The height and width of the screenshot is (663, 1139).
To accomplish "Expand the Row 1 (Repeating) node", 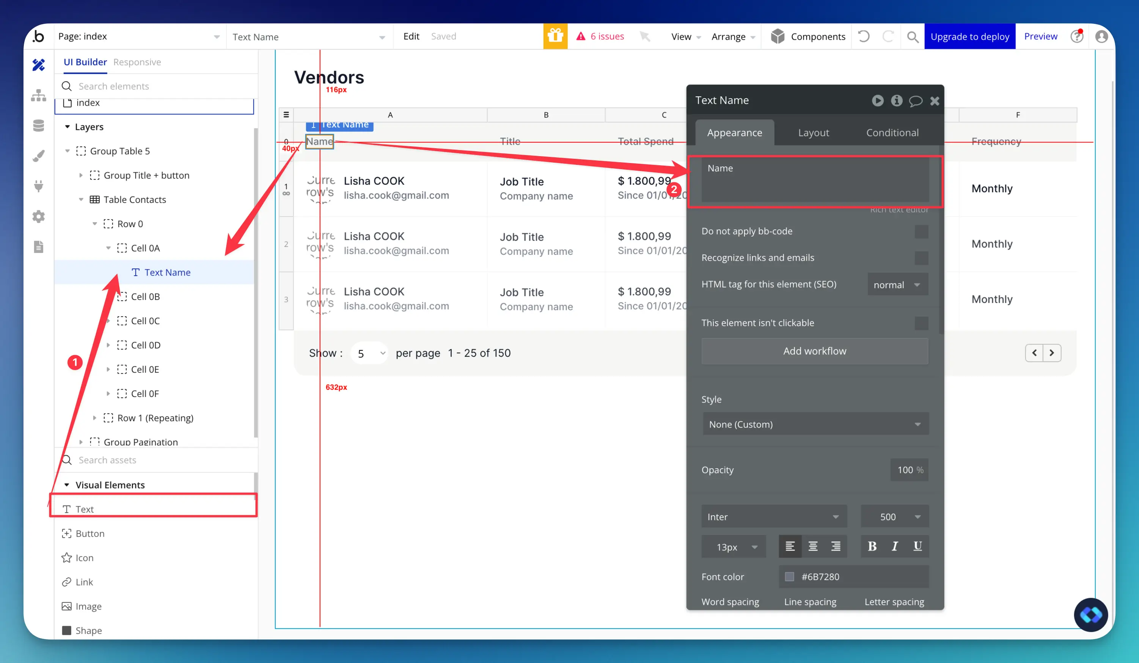I will [x=94, y=418].
